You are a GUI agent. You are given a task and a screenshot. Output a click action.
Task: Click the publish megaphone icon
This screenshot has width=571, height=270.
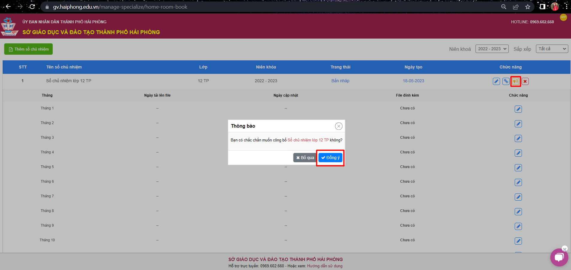coord(515,81)
